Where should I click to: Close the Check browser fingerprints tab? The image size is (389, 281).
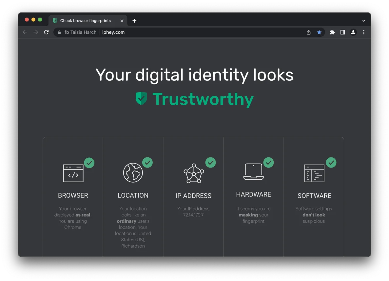coord(122,21)
